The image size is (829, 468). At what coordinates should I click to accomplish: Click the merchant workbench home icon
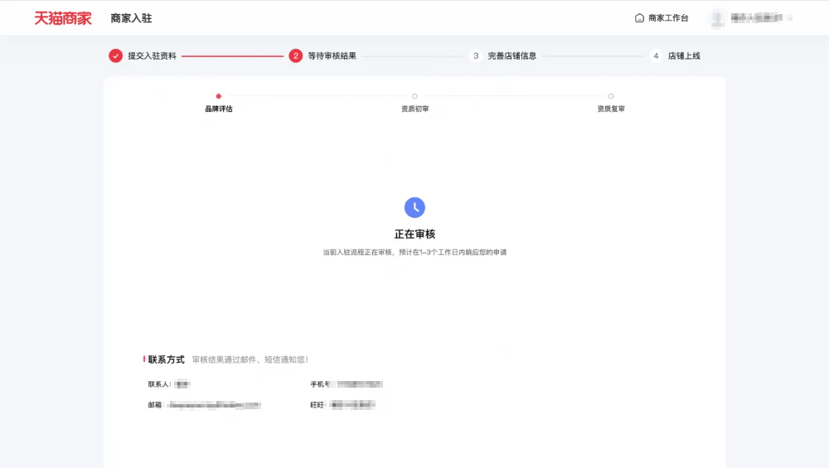[x=639, y=17]
